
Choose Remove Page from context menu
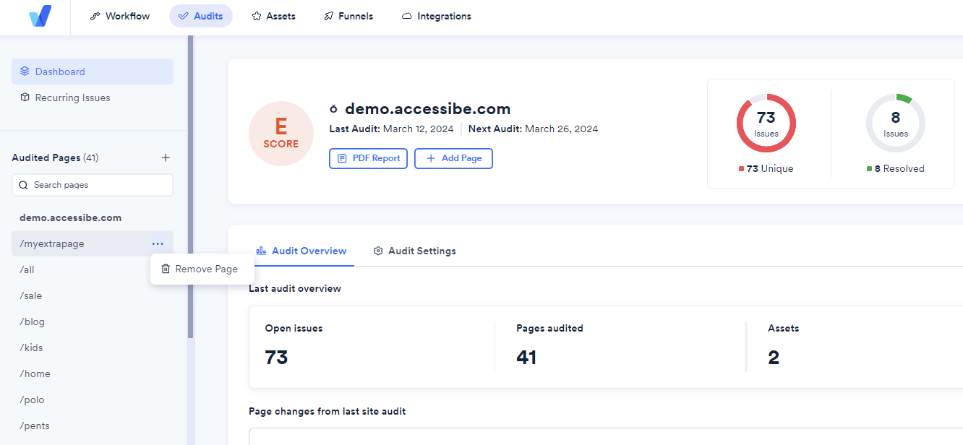pos(202,269)
